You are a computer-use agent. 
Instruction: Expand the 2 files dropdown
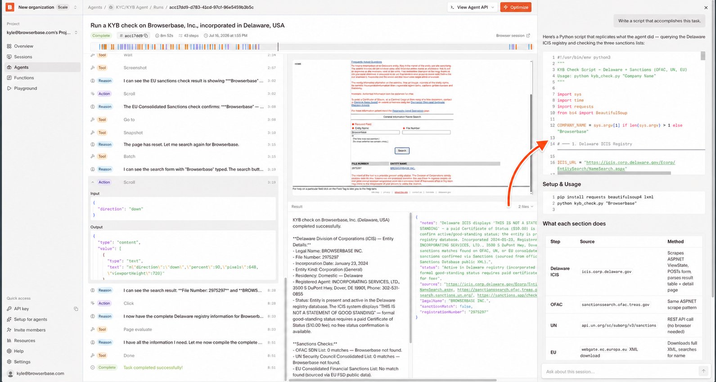[526, 207]
